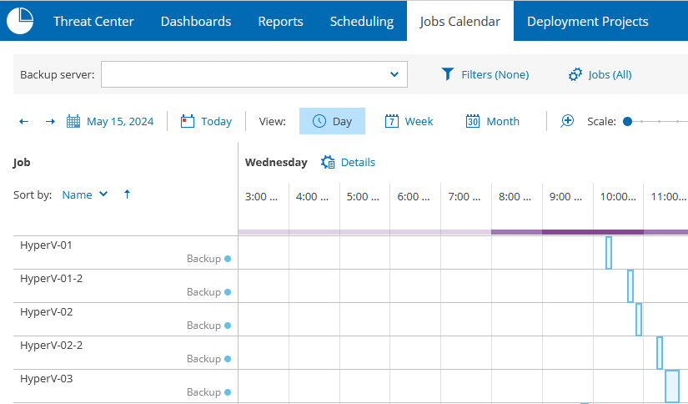Image resolution: width=688 pixels, height=404 pixels.
Task: Open the Sort by Name dropdown
Action: click(85, 194)
